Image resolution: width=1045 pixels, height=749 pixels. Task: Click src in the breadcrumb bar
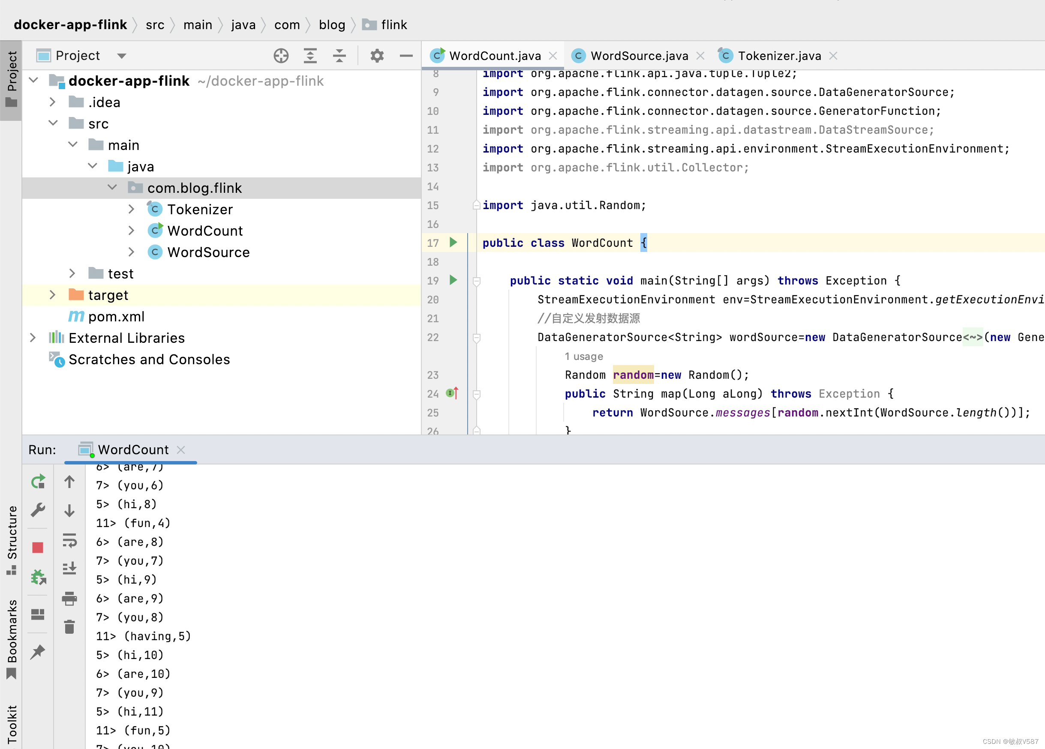(155, 25)
